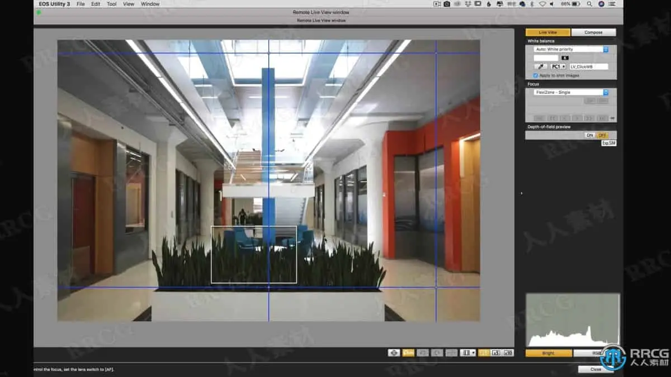Click the Bluetooth menu bar icon
The image size is (671, 377).
[532, 4]
